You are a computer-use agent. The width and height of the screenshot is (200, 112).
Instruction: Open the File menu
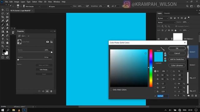pos(6,2)
